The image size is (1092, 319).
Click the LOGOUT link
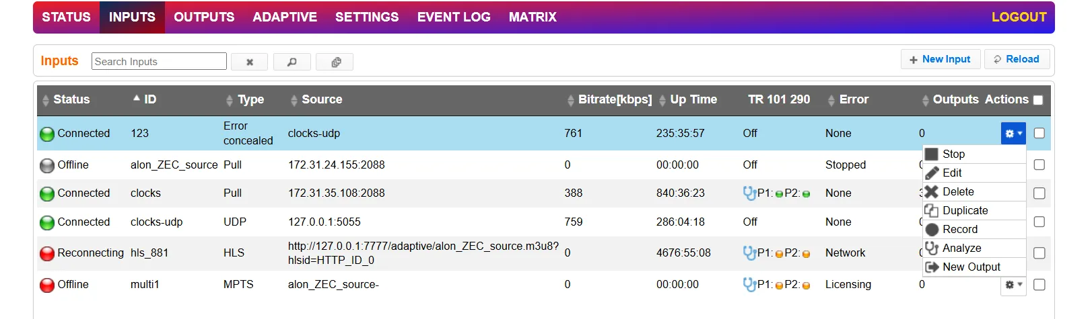point(1019,17)
